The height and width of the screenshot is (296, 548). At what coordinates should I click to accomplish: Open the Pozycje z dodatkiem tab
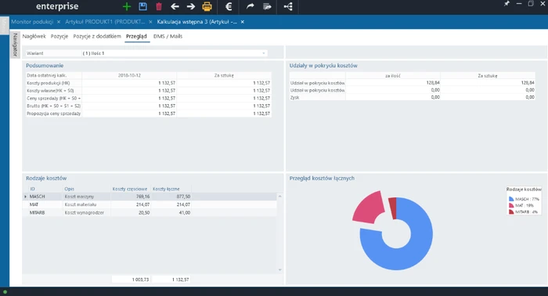[97, 36]
